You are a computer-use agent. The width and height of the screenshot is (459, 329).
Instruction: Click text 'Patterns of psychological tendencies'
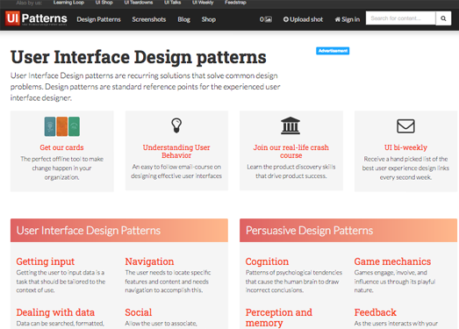[294, 273]
